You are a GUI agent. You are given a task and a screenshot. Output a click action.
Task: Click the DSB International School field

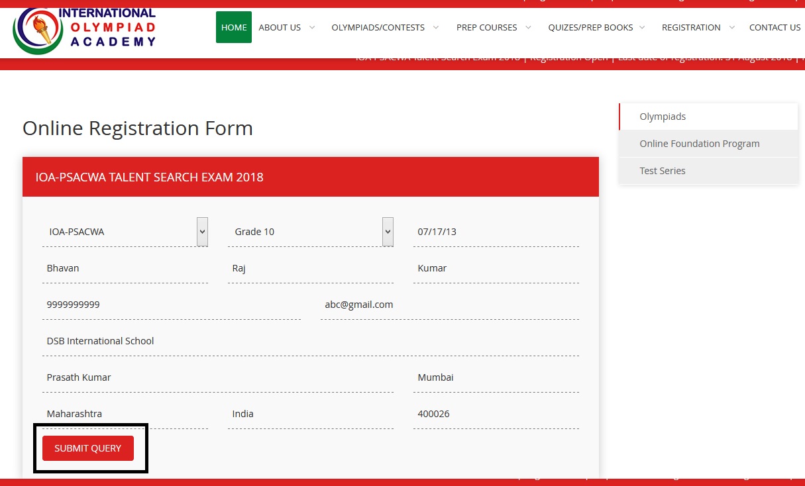(x=310, y=341)
